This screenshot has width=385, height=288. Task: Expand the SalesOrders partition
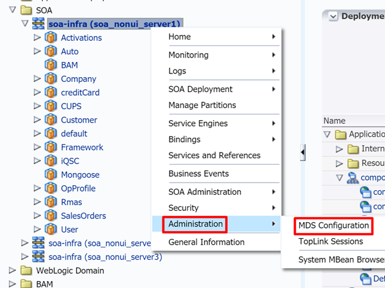click(37, 215)
